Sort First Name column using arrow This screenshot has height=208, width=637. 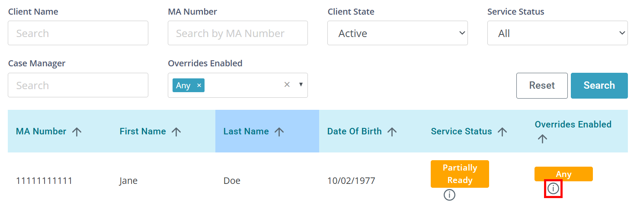point(176,132)
